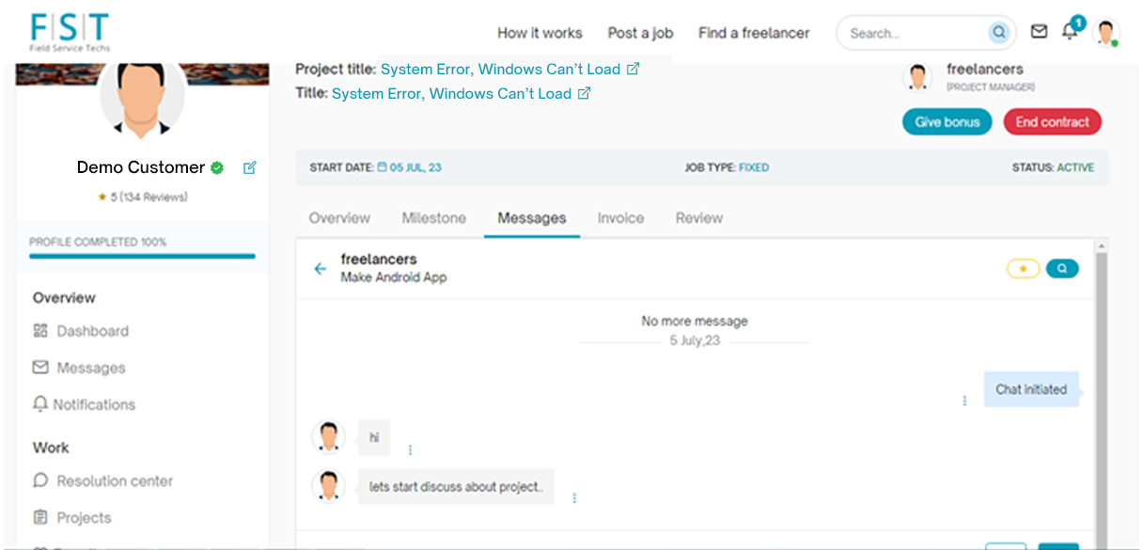Image resolution: width=1143 pixels, height=550 pixels.
Task: Open options dots next to 'hi' message
Action: pos(410,450)
